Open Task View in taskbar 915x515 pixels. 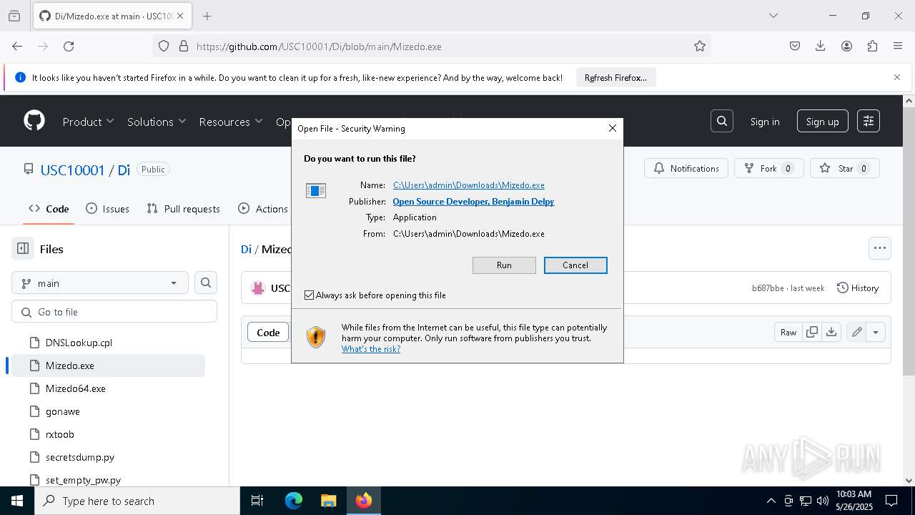pyautogui.click(x=257, y=501)
